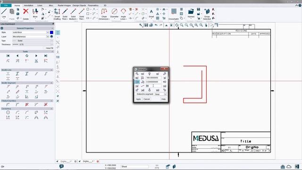This screenshot has width=302, height=170.
Task: Click Cancel in Protractor dialog
Action: click(147, 99)
